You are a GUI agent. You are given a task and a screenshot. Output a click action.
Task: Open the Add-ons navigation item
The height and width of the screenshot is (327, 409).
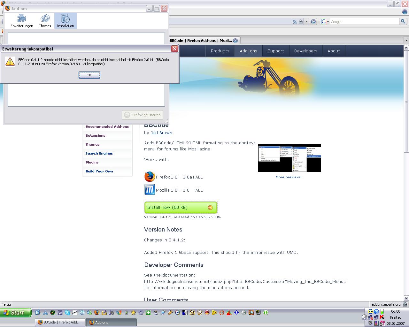point(249,51)
